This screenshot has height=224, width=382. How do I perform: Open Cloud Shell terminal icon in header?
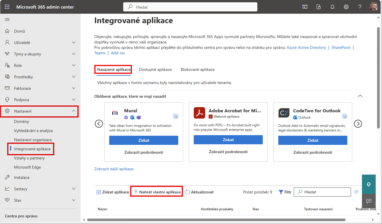pos(305,7)
